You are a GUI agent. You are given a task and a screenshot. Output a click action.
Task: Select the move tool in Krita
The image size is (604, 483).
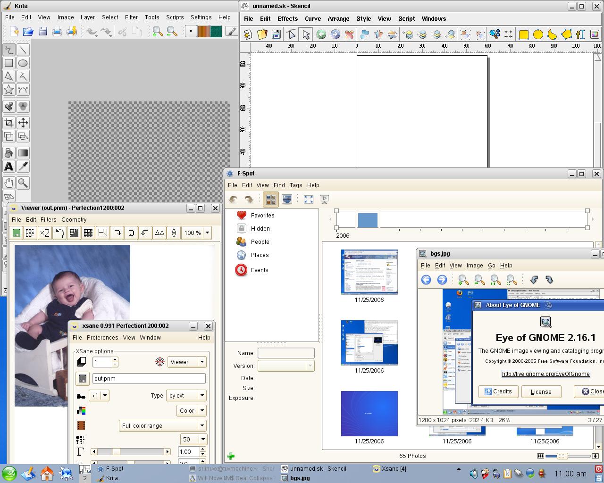click(23, 123)
